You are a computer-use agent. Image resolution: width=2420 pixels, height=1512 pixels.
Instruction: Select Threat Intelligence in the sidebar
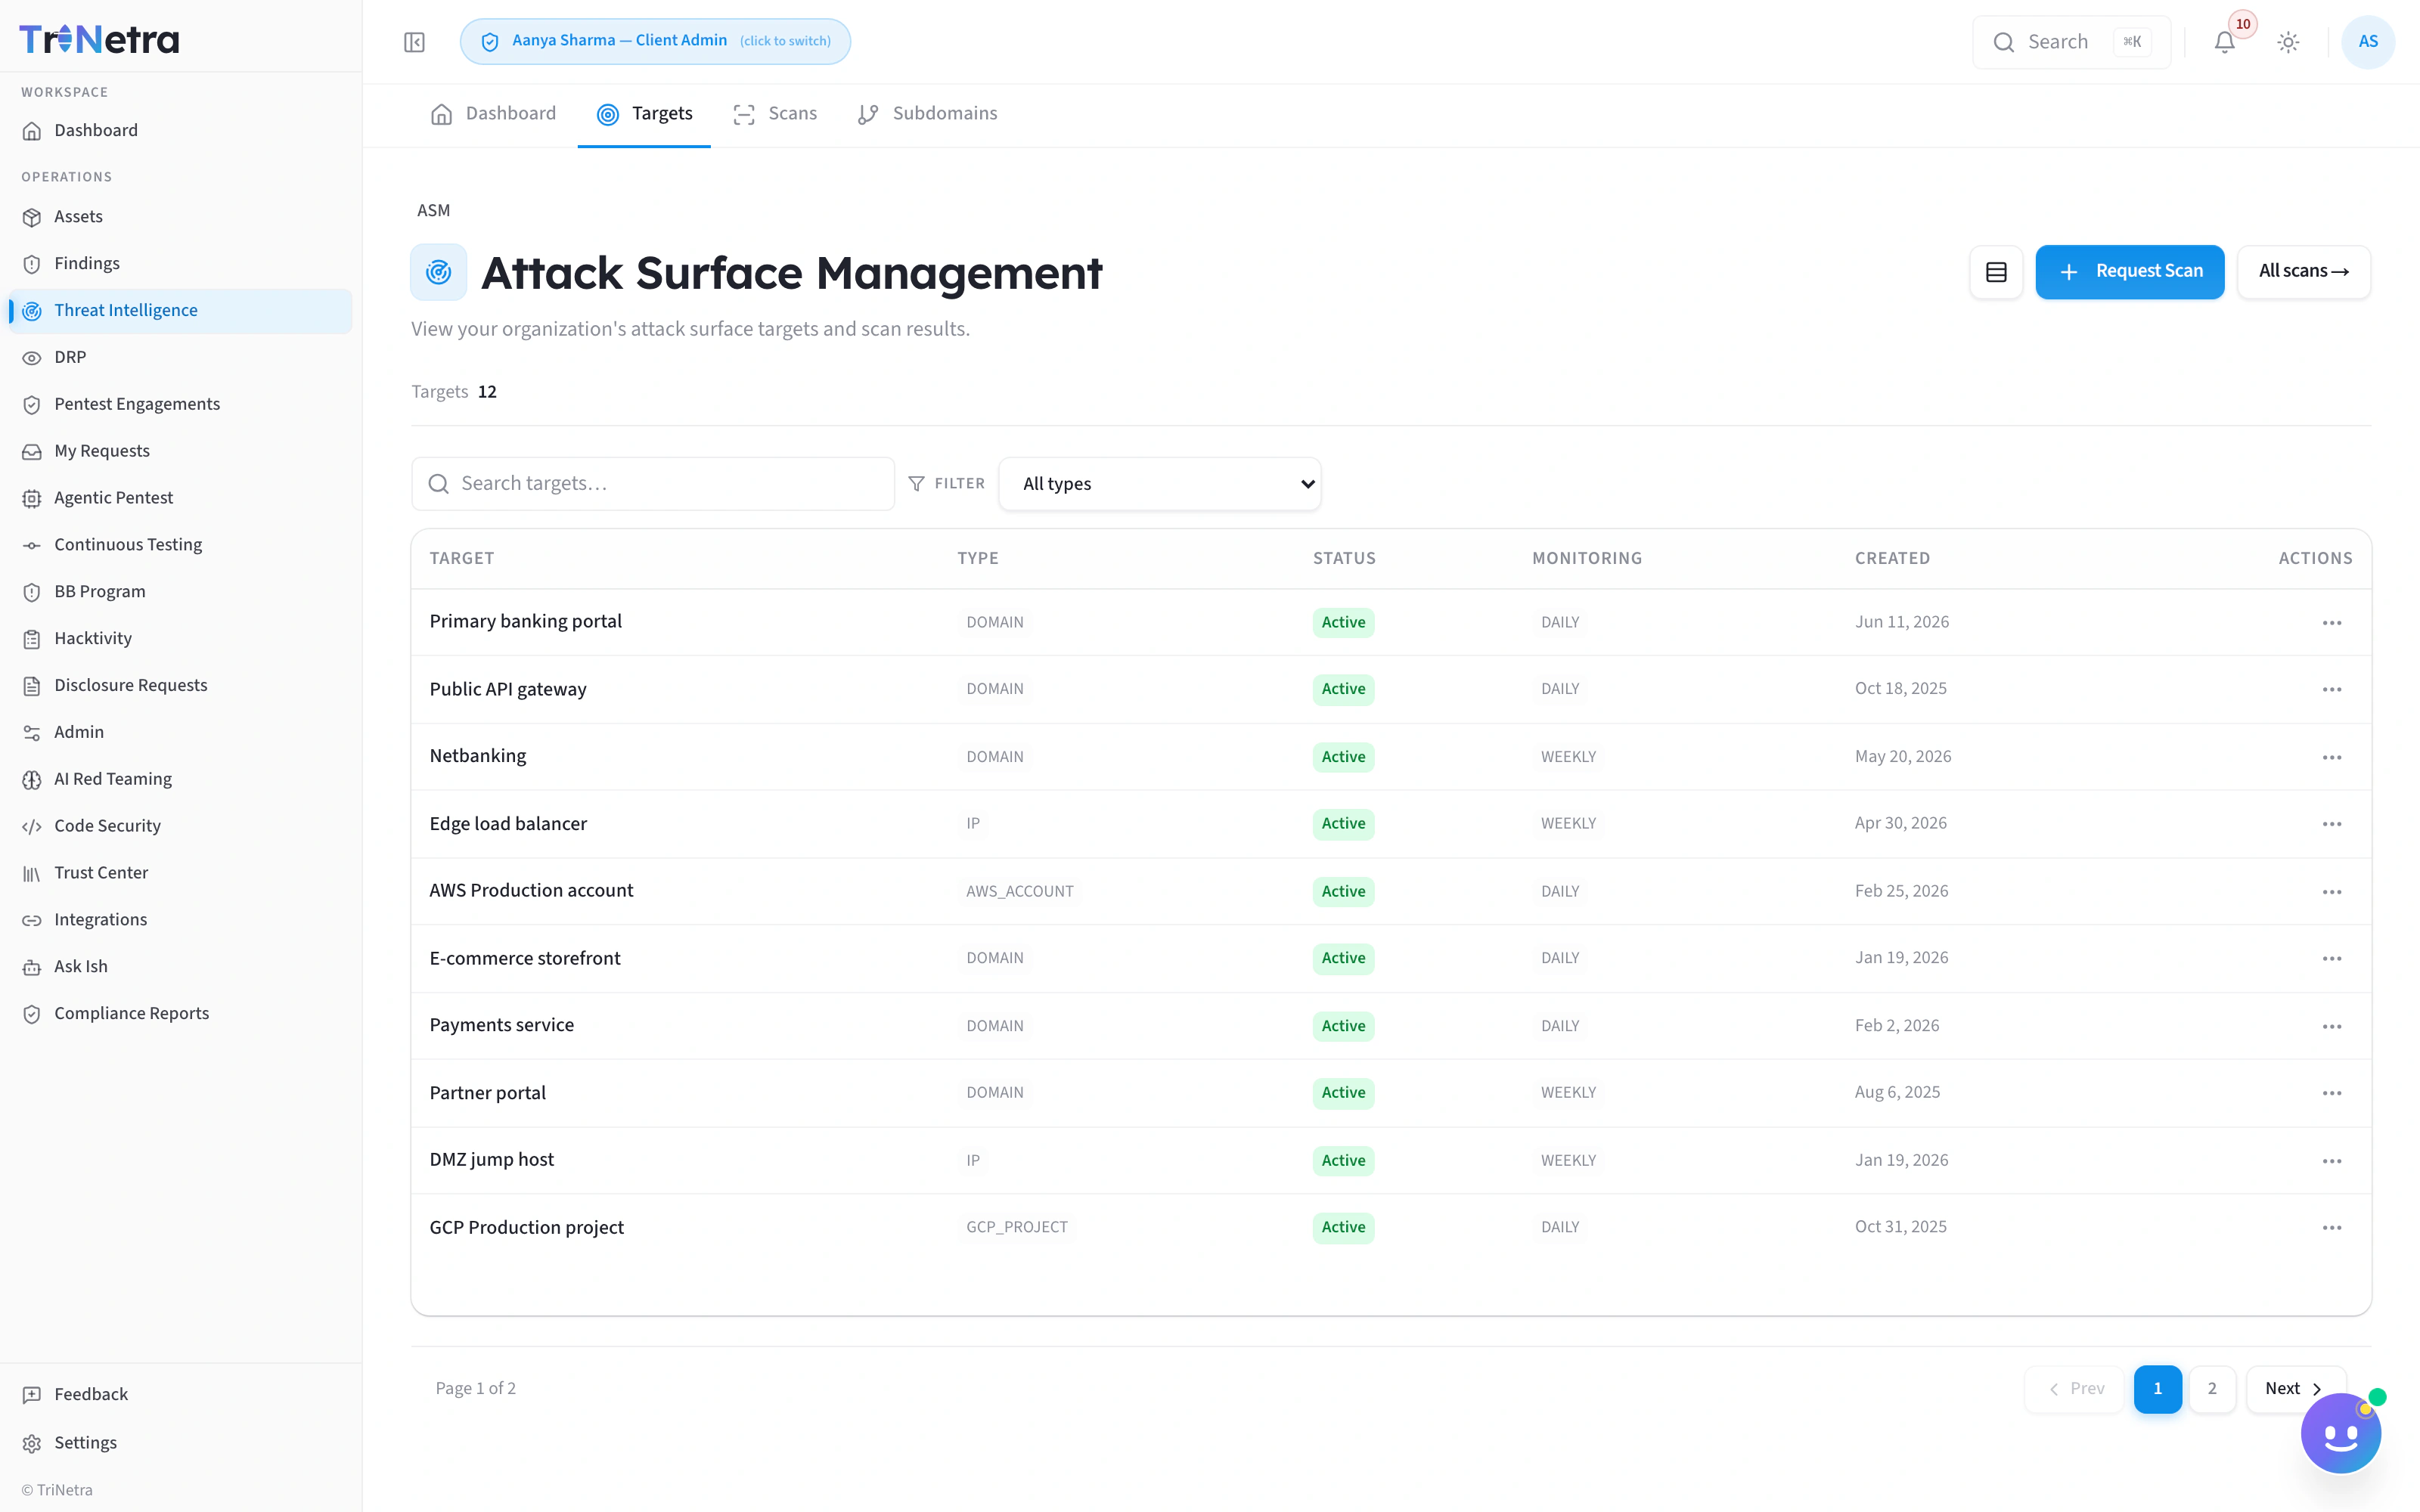180,311
